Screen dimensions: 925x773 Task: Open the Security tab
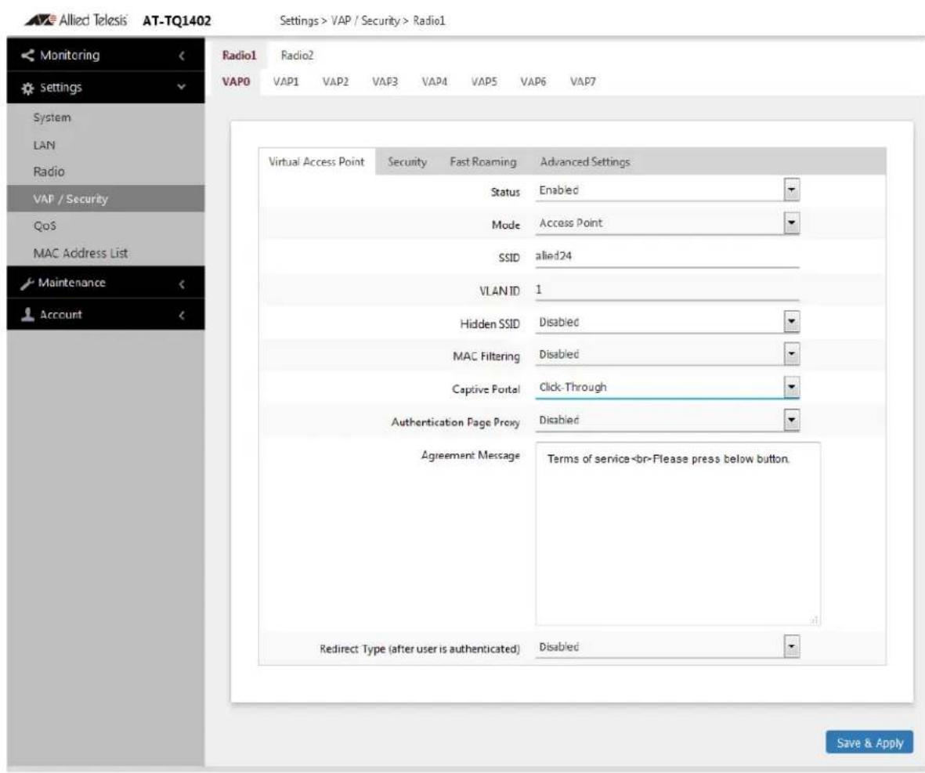(x=407, y=161)
